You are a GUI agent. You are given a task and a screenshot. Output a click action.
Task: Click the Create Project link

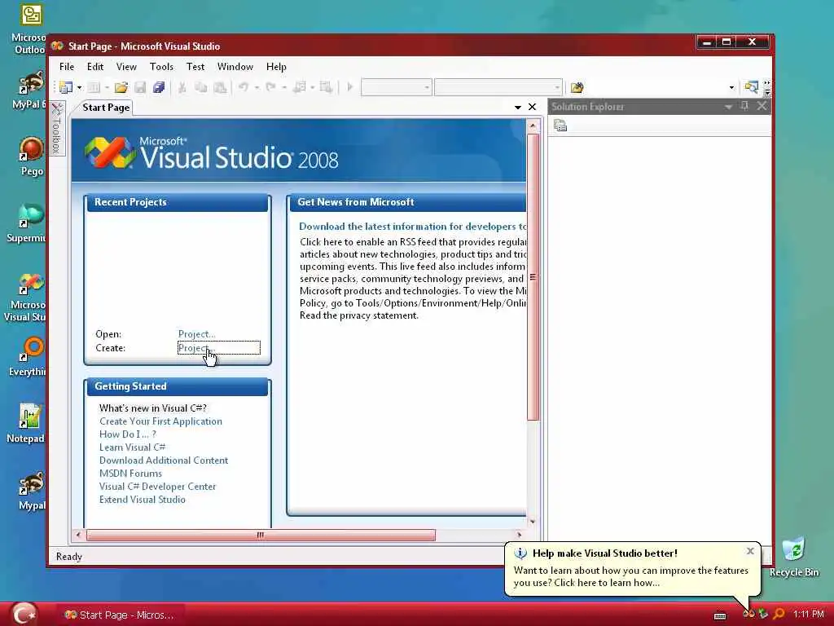pyautogui.click(x=197, y=348)
